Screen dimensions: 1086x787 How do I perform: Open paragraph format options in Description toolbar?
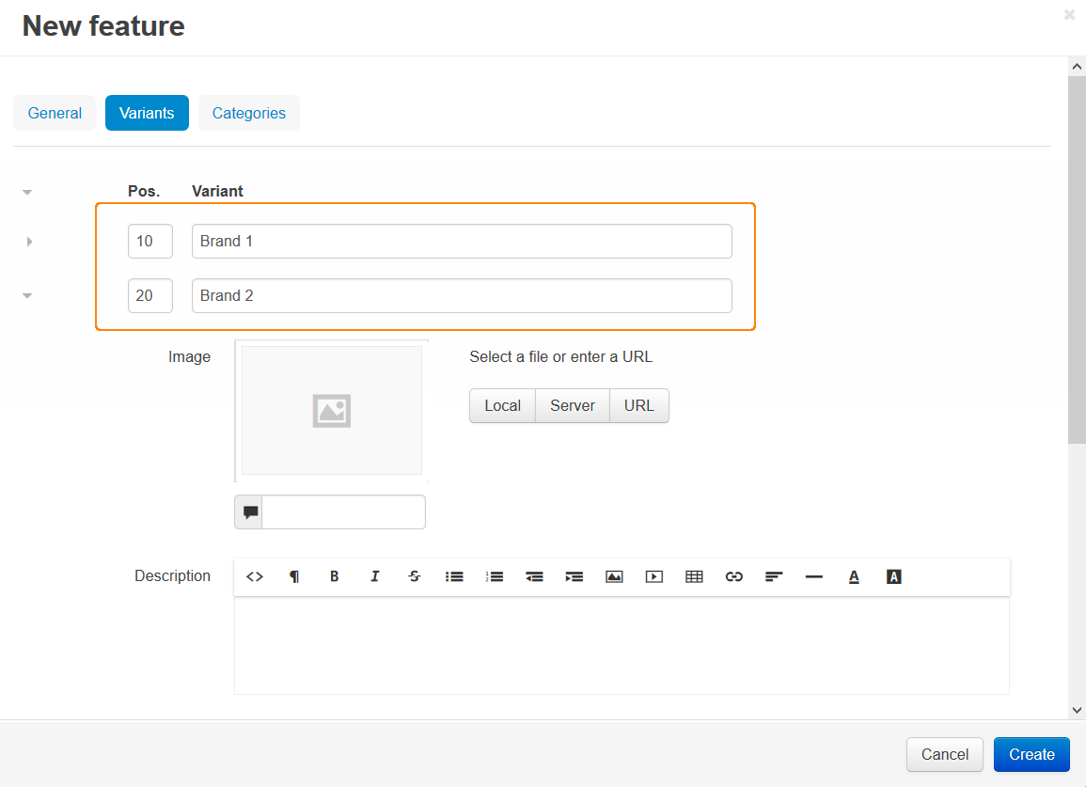click(x=294, y=576)
